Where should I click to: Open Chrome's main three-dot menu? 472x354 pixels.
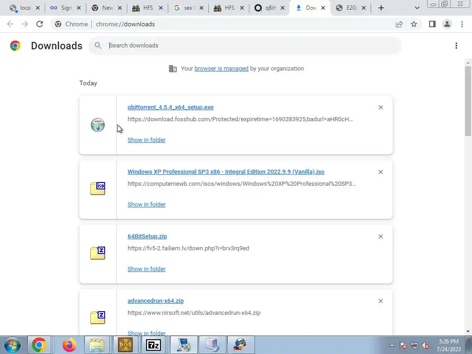[462, 24]
